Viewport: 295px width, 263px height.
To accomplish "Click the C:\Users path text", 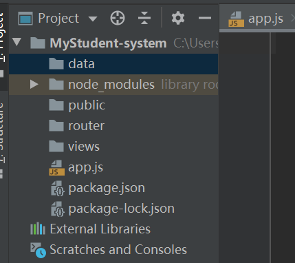I will pos(195,43).
